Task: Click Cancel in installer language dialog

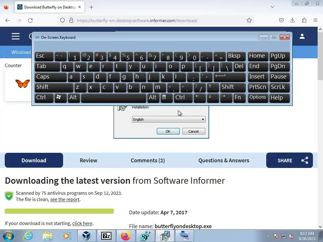Action: (x=194, y=131)
